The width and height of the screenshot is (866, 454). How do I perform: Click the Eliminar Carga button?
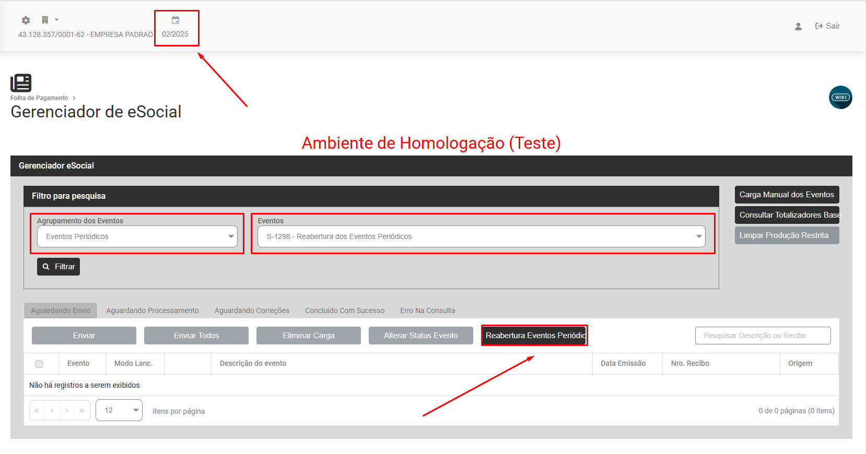pyautogui.click(x=309, y=336)
